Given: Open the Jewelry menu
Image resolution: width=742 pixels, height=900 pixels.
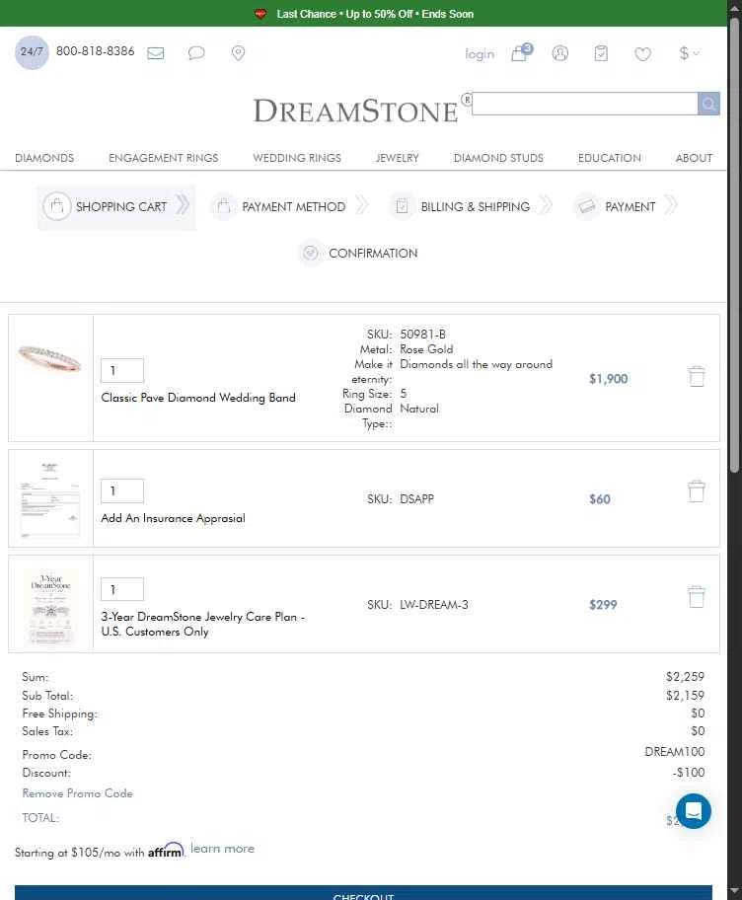Looking at the screenshot, I should click(x=397, y=158).
